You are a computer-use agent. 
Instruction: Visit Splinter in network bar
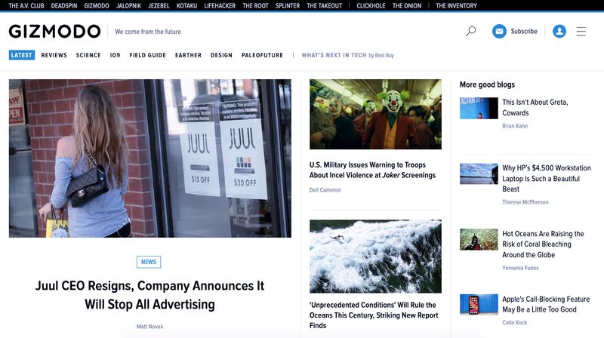(x=288, y=6)
